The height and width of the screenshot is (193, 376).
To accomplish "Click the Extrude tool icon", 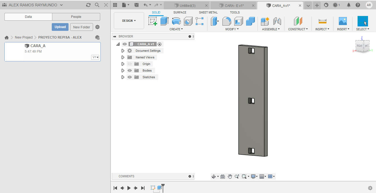I will [x=164, y=21].
